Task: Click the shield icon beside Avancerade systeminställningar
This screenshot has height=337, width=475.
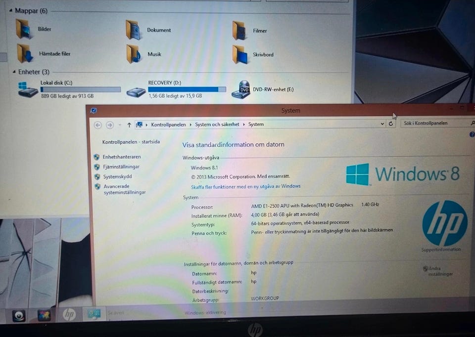Action: tap(97, 187)
